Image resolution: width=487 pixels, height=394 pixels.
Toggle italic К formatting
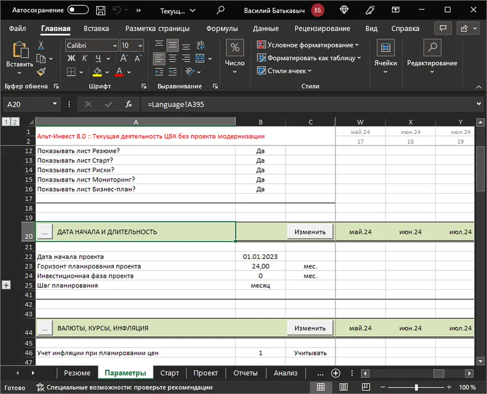pos(85,58)
